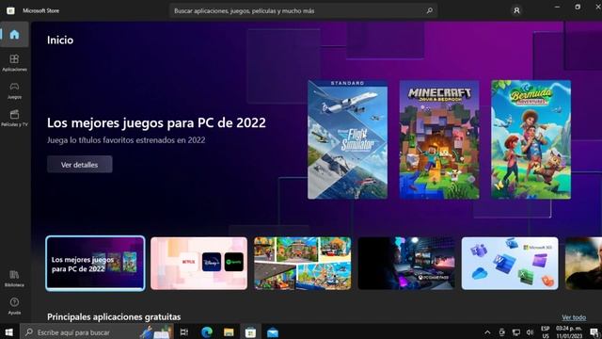The height and width of the screenshot is (339, 602).
Task: Open Meet Now tray icon
Action: (x=501, y=332)
